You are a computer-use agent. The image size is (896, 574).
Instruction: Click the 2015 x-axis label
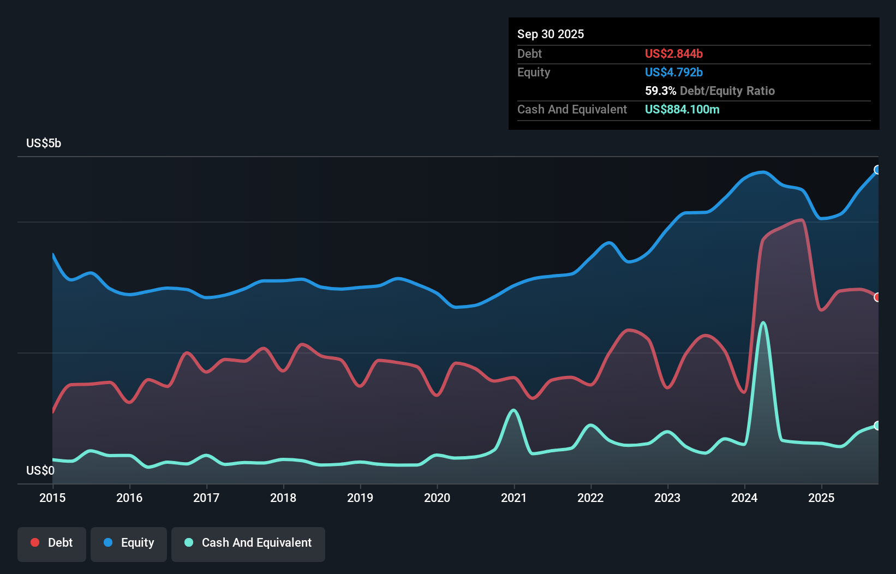[x=52, y=498]
